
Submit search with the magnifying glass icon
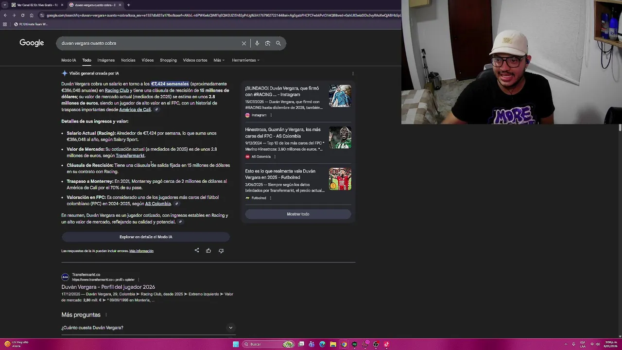click(x=278, y=43)
